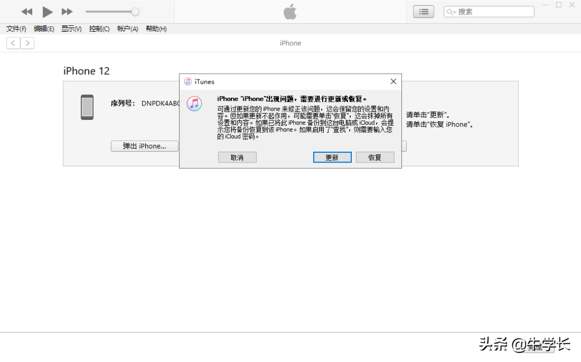Viewport: 581px width, 362px height.
Task: Click the small iTunes icon in dialog title bar
Action: point(188,81)
